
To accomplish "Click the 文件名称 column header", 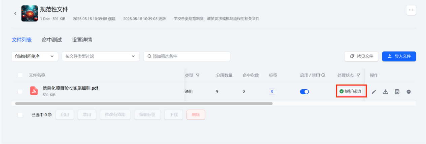I will [x=37, y=75].
